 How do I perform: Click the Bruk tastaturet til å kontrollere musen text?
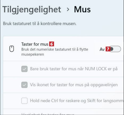coord(40,23)
